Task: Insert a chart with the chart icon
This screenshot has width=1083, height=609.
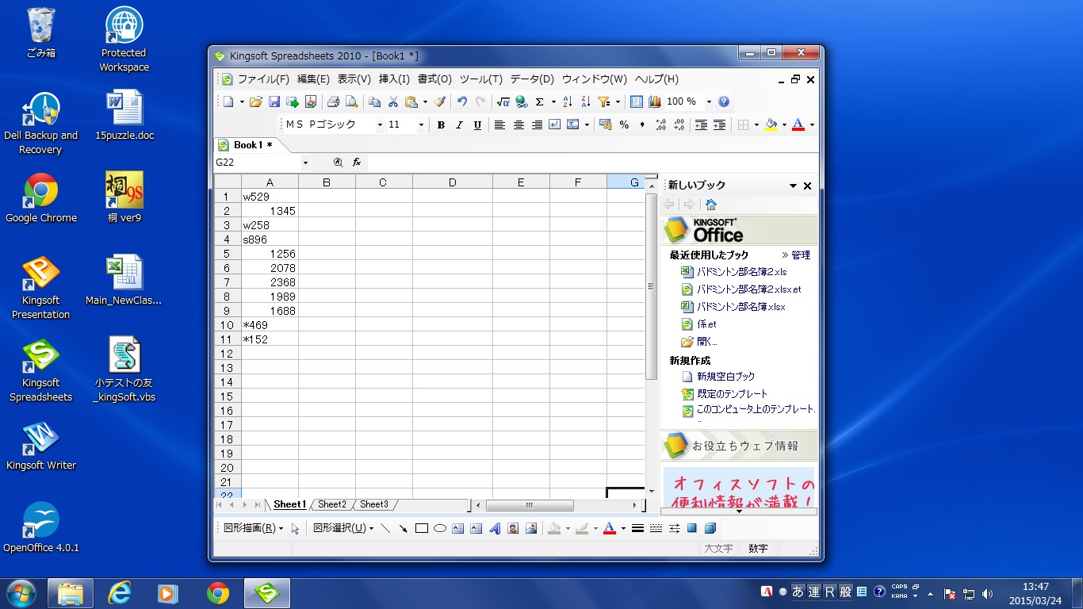Action: coord(655,101)
